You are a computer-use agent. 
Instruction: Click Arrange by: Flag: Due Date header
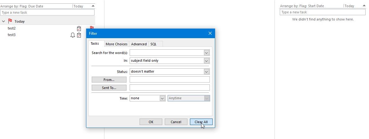click(22, 6)
